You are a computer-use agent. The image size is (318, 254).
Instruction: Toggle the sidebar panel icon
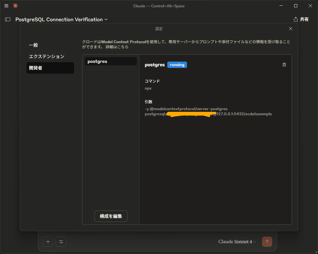(x=8, y=19)
